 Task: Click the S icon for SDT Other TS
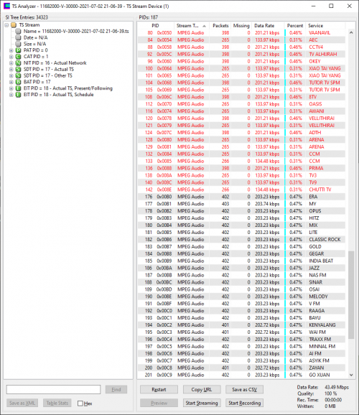pos(18,75)
